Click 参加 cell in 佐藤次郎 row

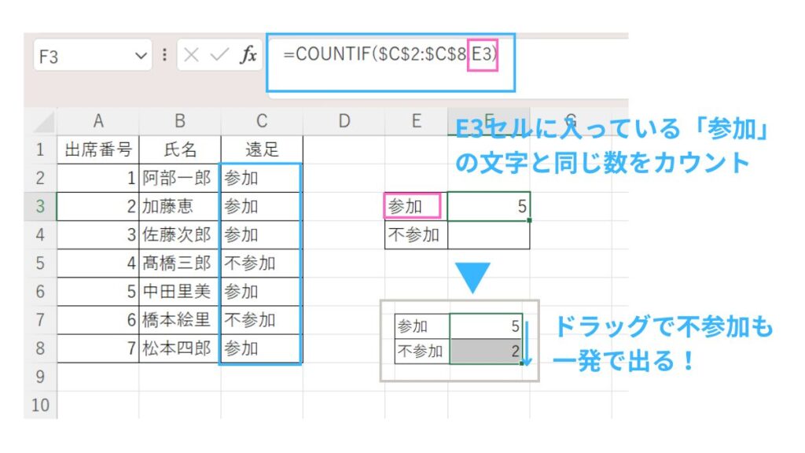point(261,234)
